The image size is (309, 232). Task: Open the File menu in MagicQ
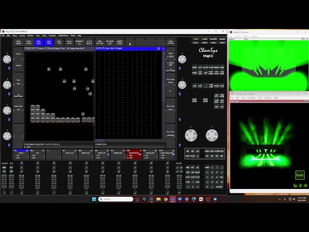pos(3,36)
